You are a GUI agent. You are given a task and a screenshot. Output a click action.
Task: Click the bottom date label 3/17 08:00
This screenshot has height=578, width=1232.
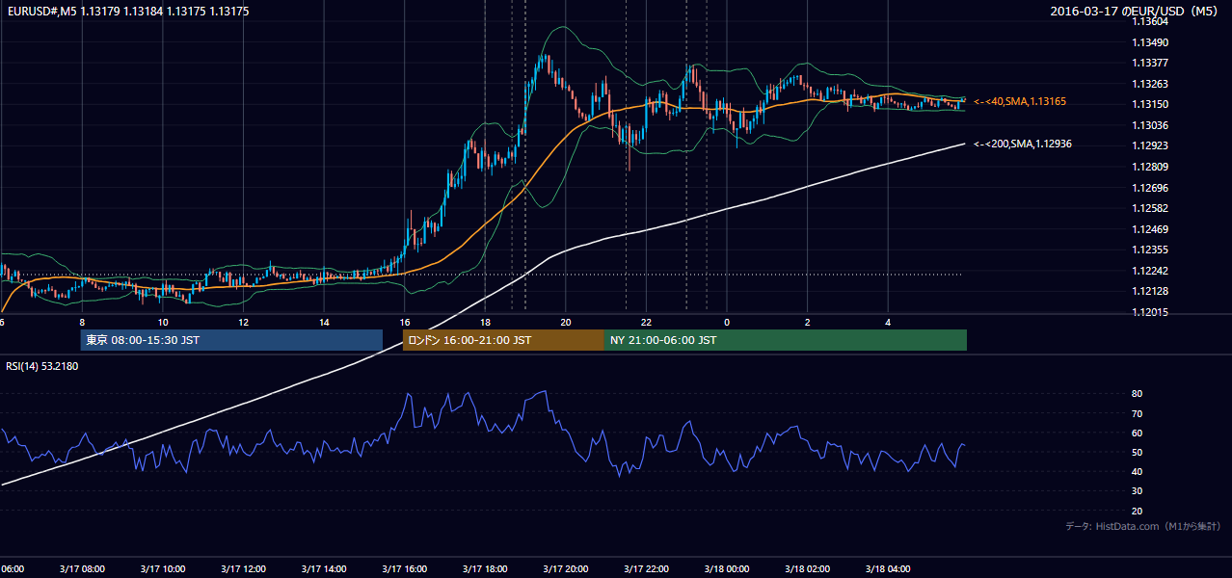click(x=82, y=569)
